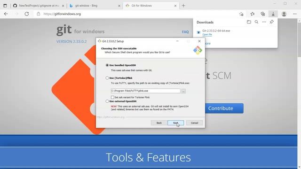Open more options in Downloads panel
The width and height of the screenshot is (301, 169).
click(x=264, y=22)
